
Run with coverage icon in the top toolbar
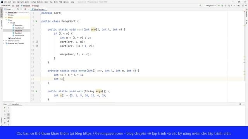click(226, 5)
